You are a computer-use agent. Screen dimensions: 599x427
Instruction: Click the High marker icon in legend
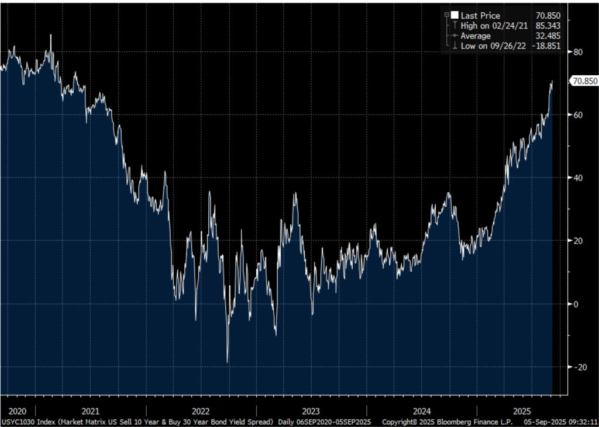(x=455, y=25)
